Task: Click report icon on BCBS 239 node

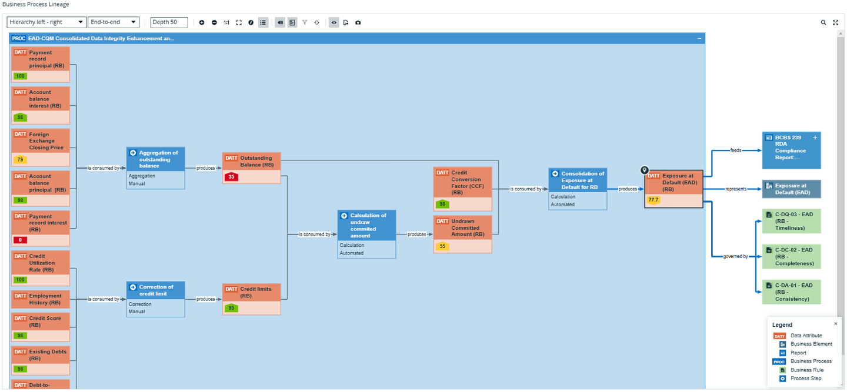Action: pos(768,138)
